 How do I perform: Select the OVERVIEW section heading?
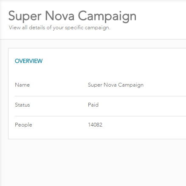29,61
